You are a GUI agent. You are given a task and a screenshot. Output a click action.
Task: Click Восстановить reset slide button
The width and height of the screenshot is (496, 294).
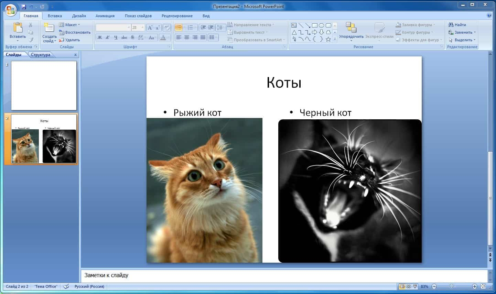point(75,32)
